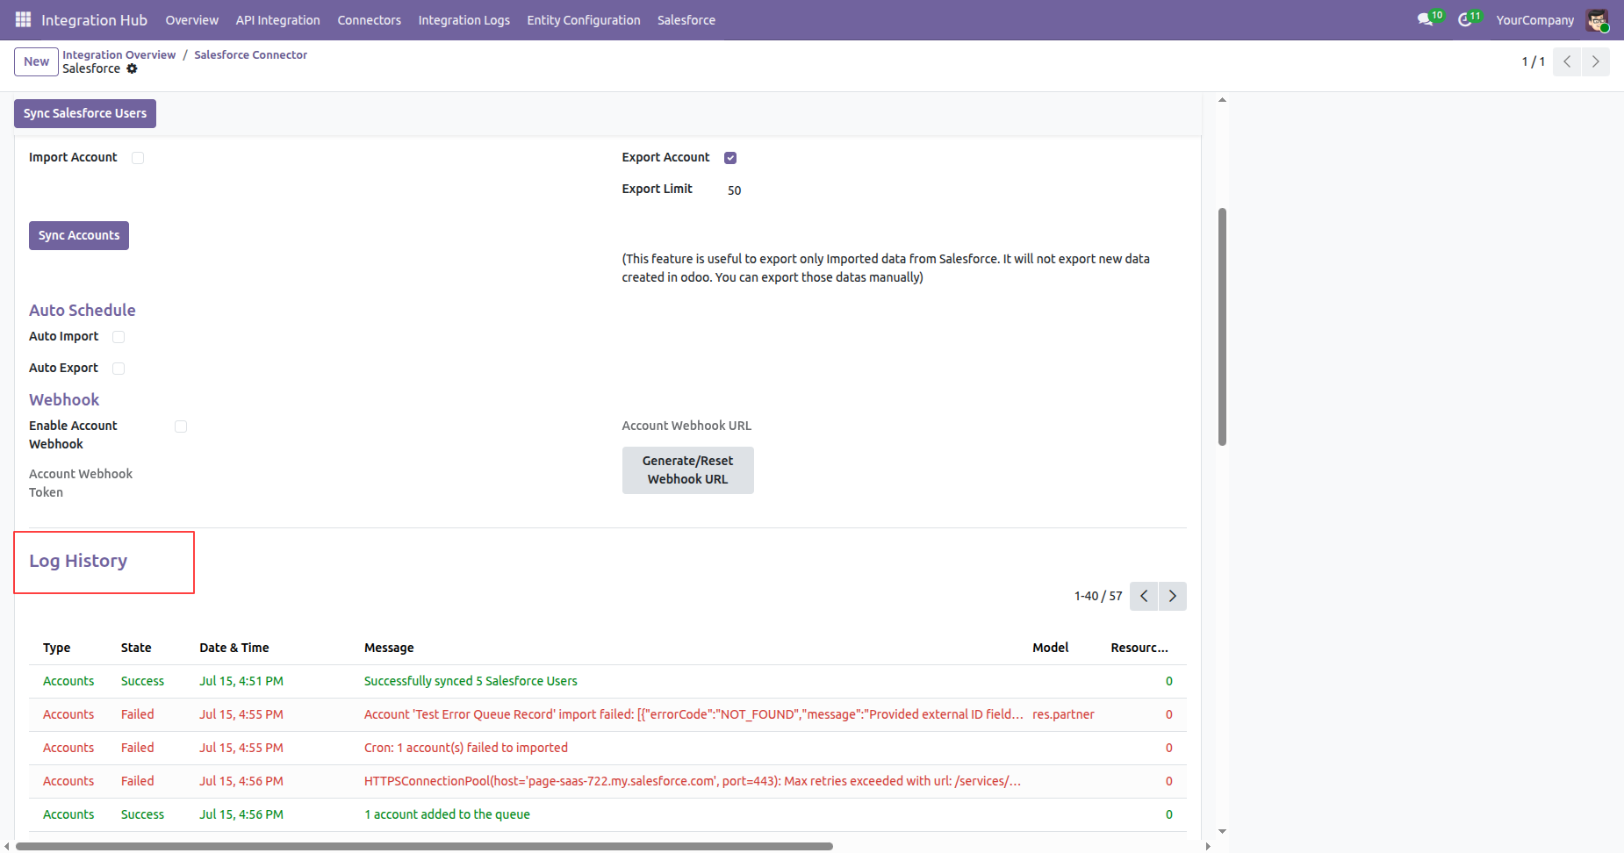The width and height of the screenshot is (1624, 853).
Task: Open the Integration Logs menu
Action: pos(463,20)
